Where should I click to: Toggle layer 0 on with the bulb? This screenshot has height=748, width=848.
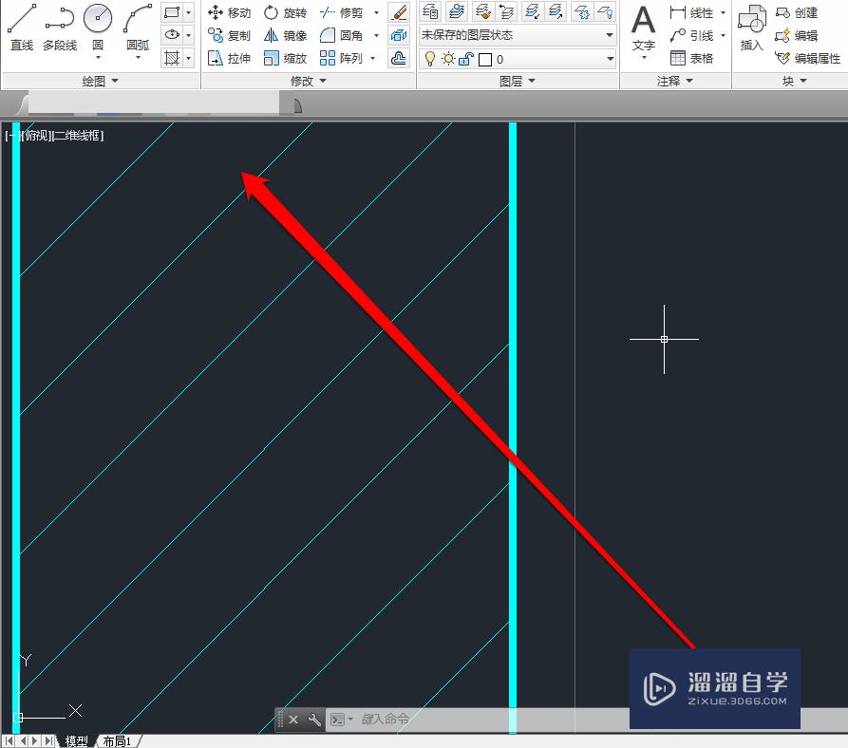click(430, 59)
